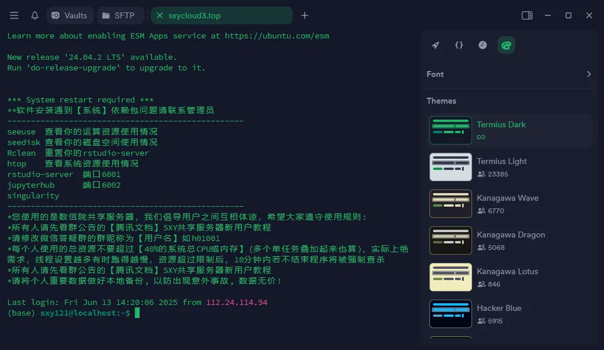Expand the Font settings row
The image size is (604, 350).
click(x=509, y=74)
